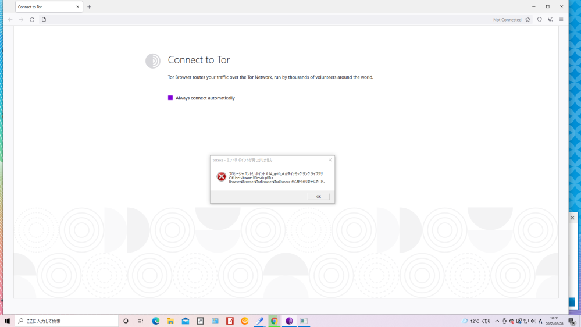Open the red notepad app on taskbar
581x327 pixels.
tap(230, 321)
